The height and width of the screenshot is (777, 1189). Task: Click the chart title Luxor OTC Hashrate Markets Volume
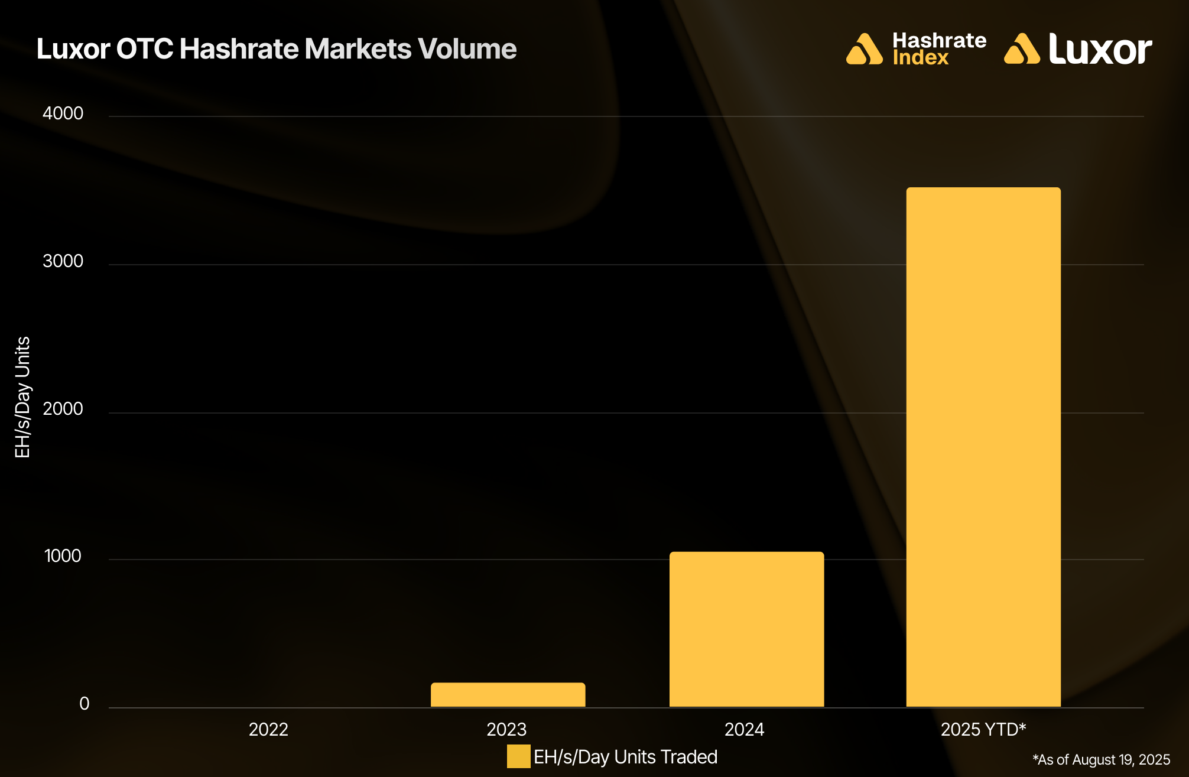tap(277, 49)
